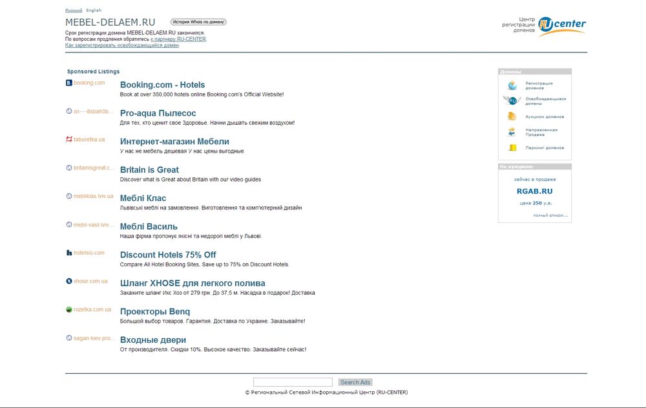Open the к партнеру RU-CENTER link
Screen dimensions: 646x408
(x=178, y=39)
